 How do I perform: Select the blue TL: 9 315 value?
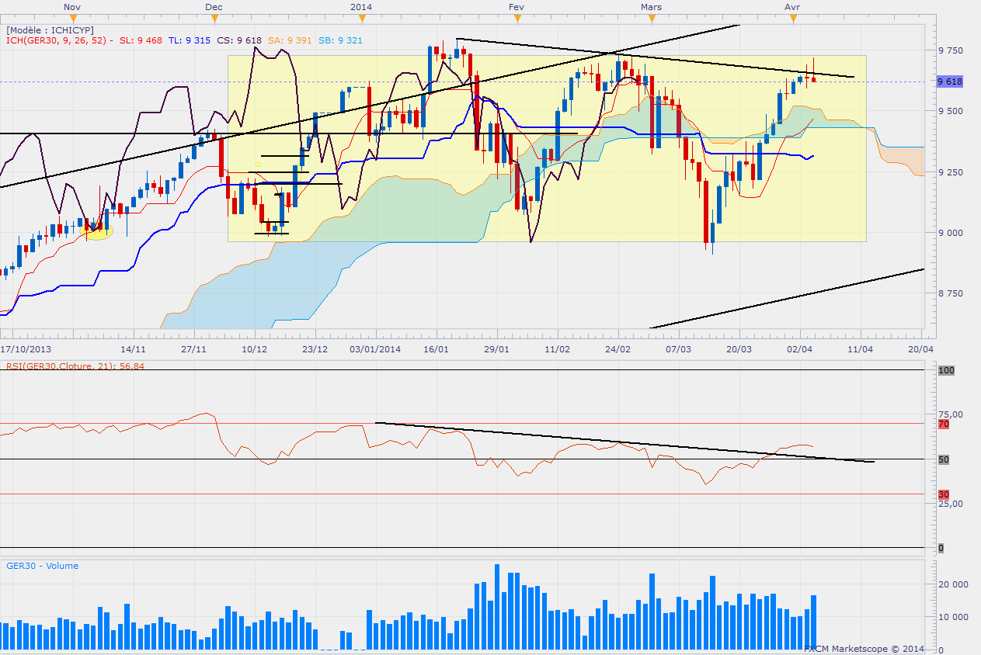tap(190, 40)
